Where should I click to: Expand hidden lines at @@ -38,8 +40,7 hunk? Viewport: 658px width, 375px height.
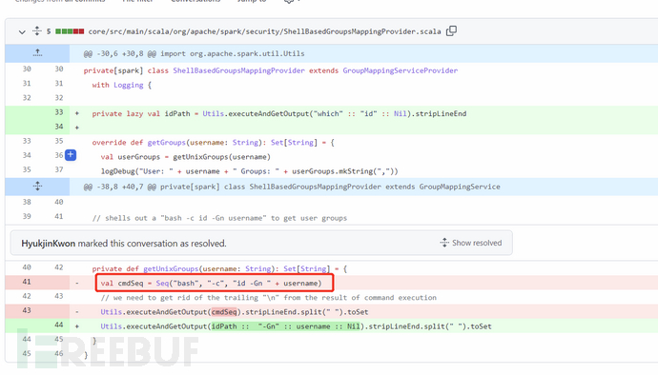coord(37,187)
